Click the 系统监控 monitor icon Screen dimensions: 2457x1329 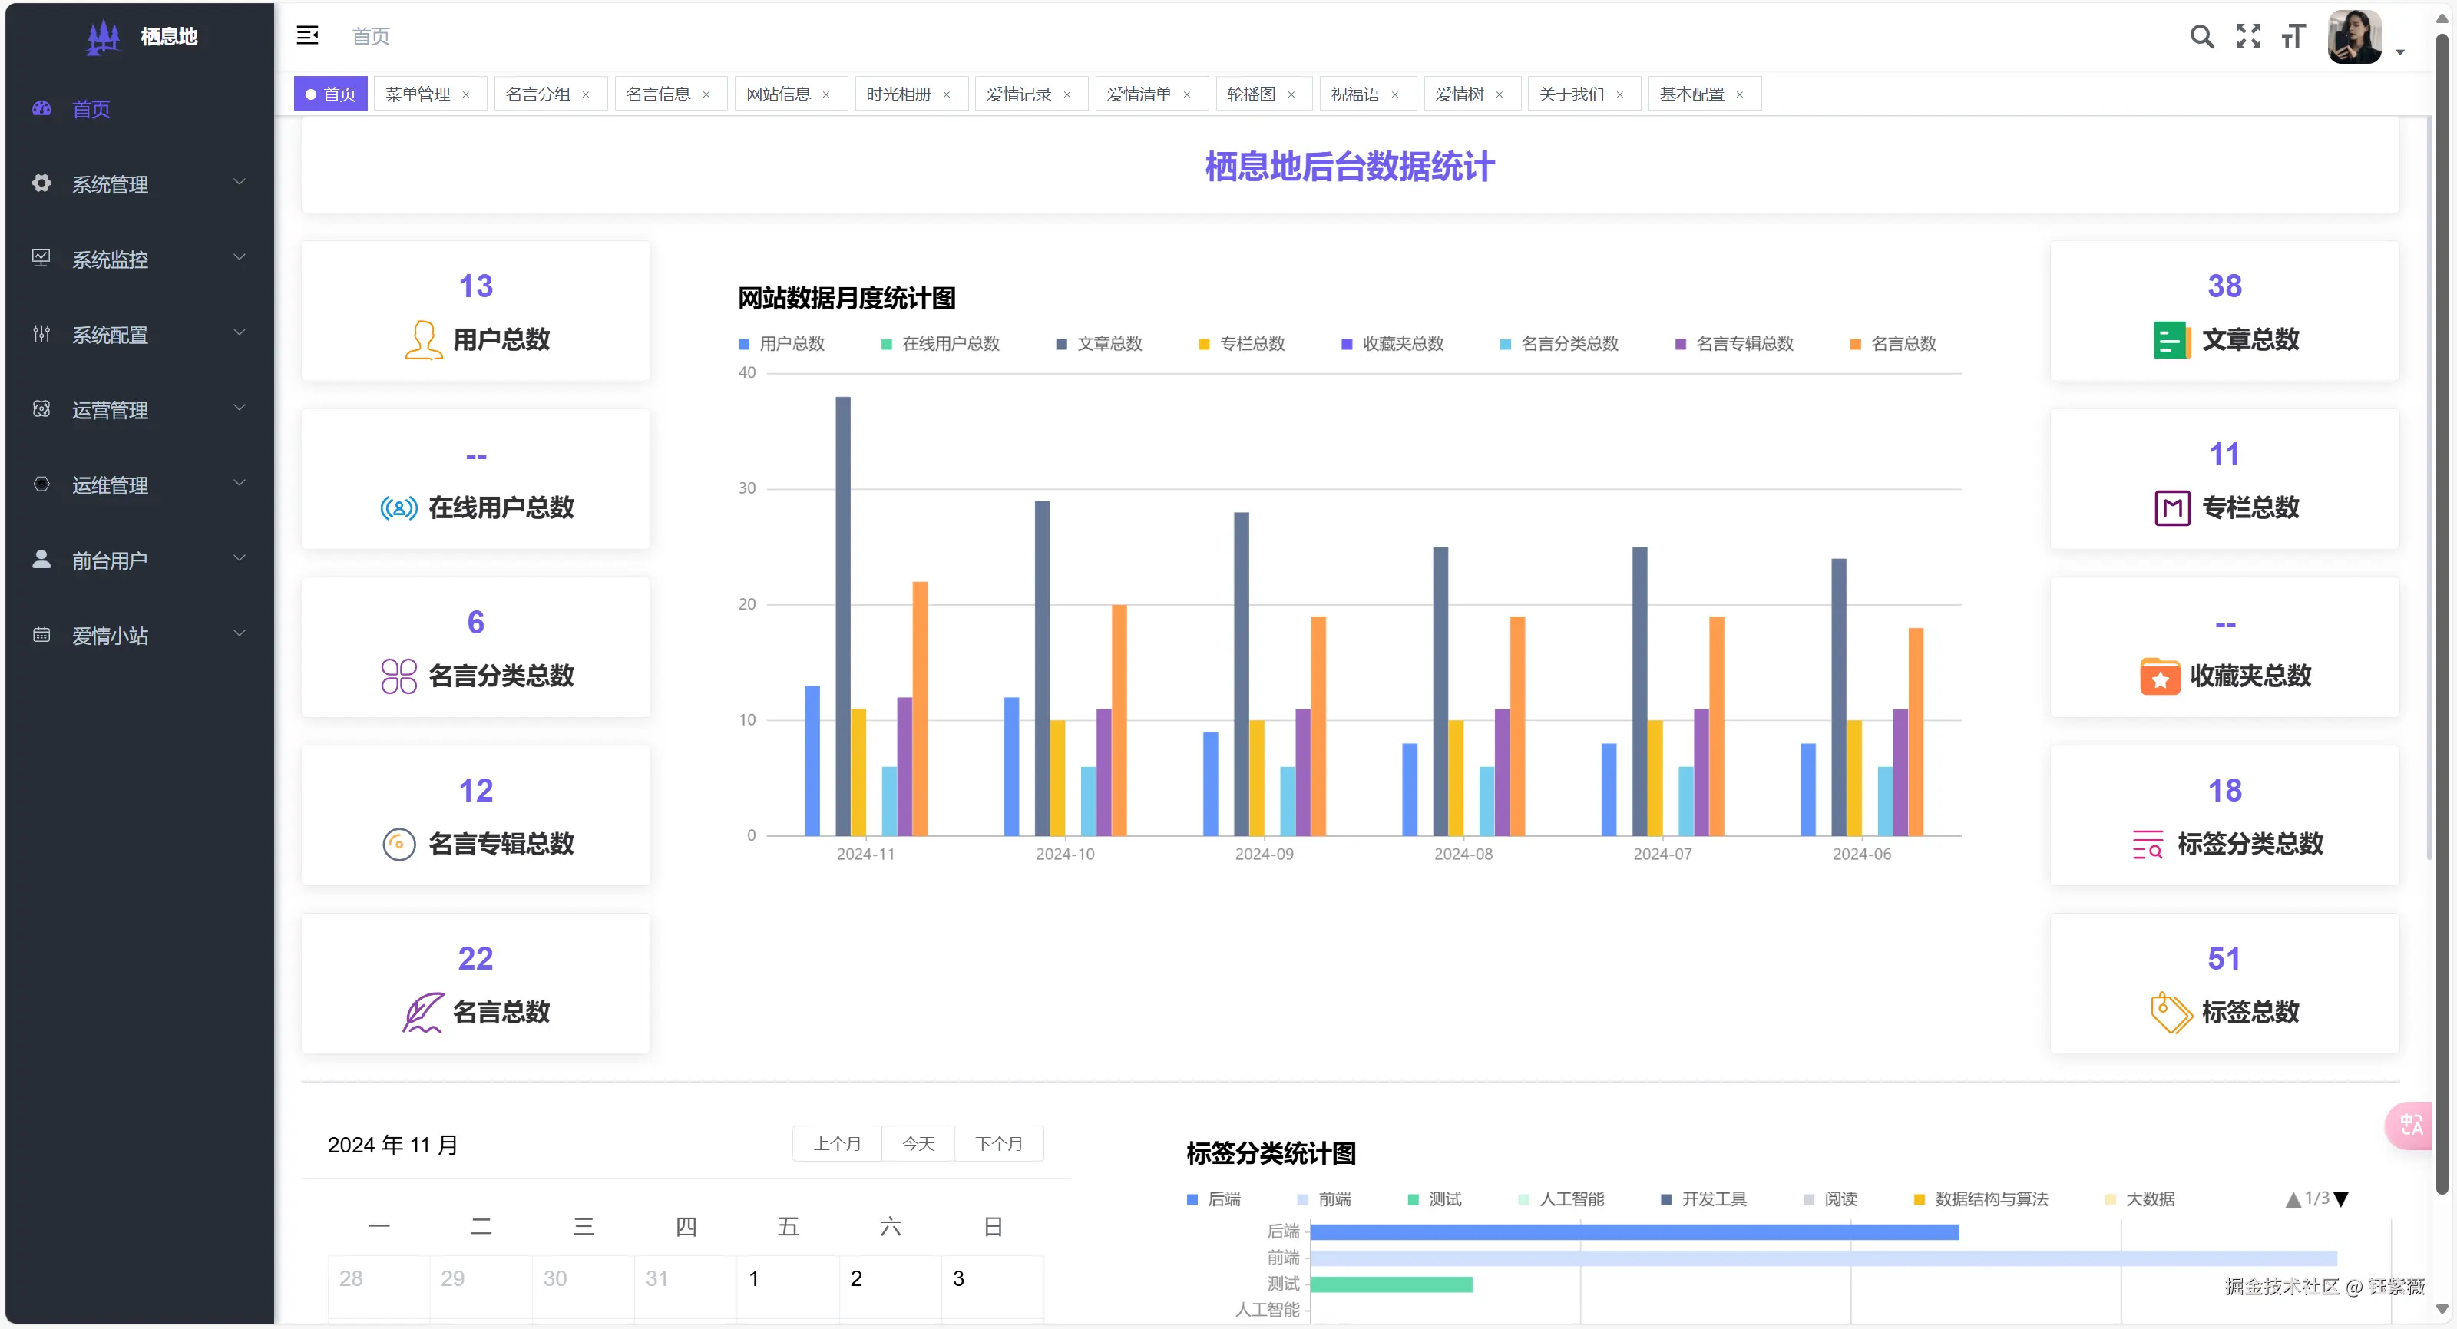(x=41, y=258)
